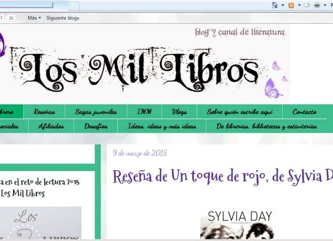
Task: Open the IMM menu item
Action: (144, 112)
